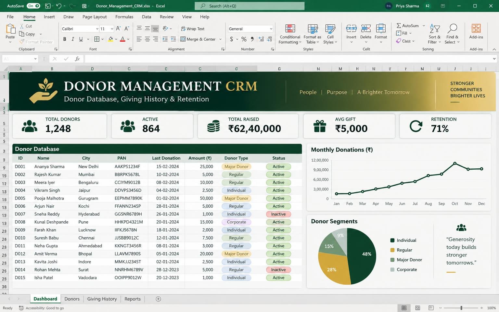Image resolution: width=499 pixels, height=312 pixels.
Task: Save the workbook using the title bar icon
Action: click(x=48, y=6)
